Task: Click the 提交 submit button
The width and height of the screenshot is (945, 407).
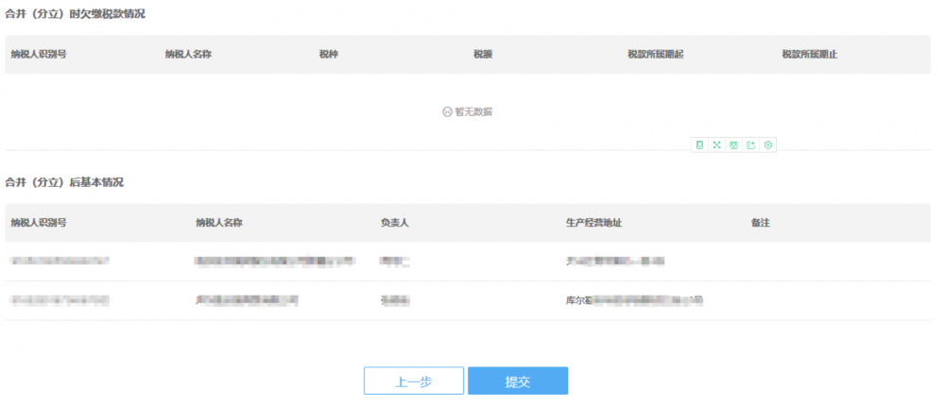Action: [x=517, y=381]
